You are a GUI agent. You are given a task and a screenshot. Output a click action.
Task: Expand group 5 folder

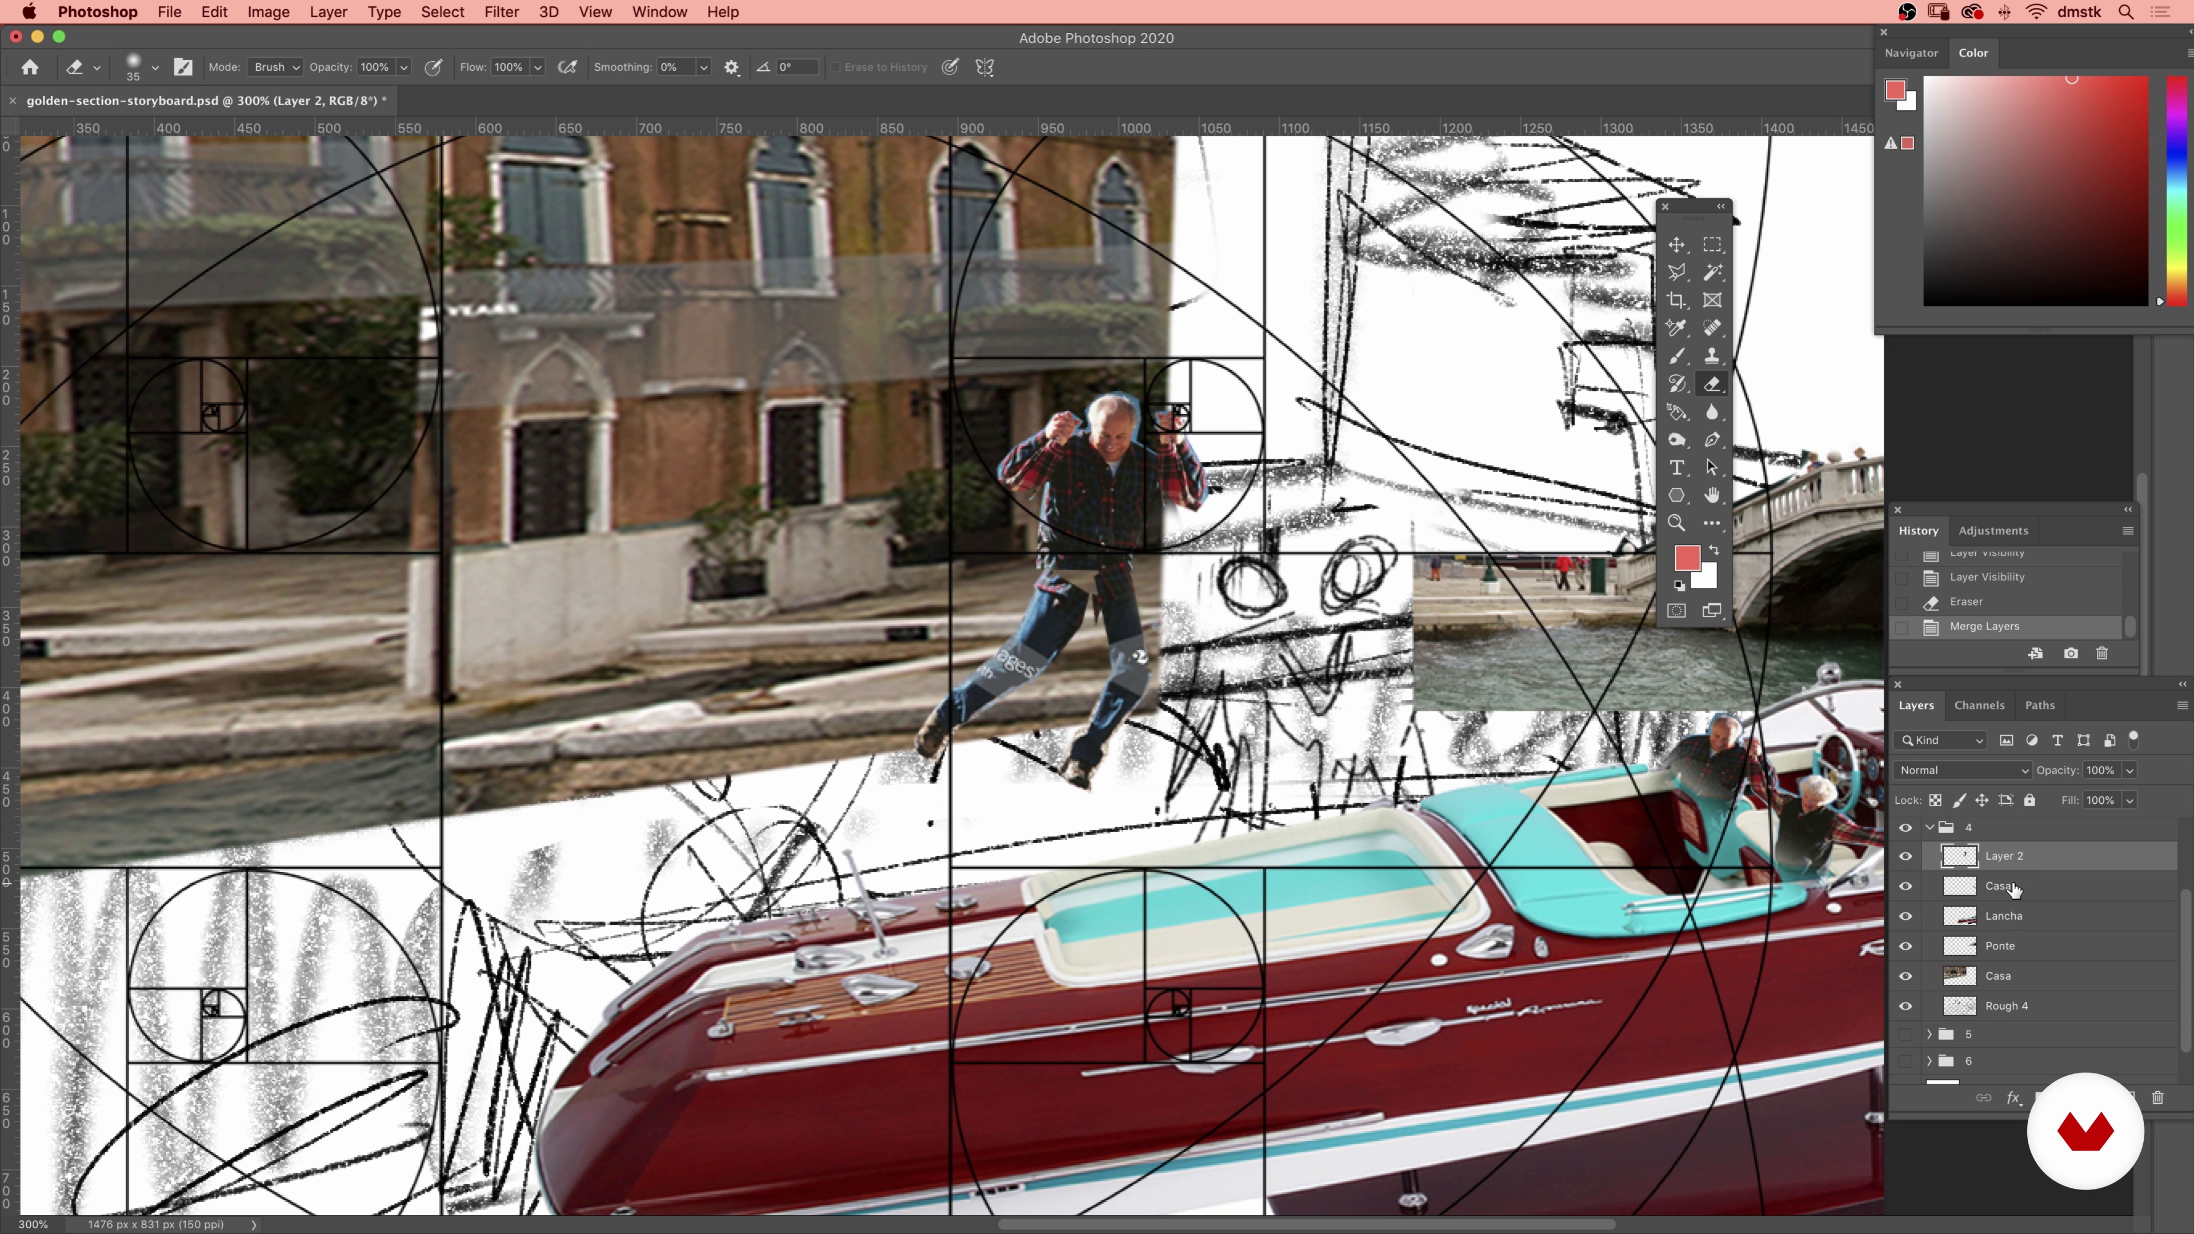(x=1929, y=1034)
